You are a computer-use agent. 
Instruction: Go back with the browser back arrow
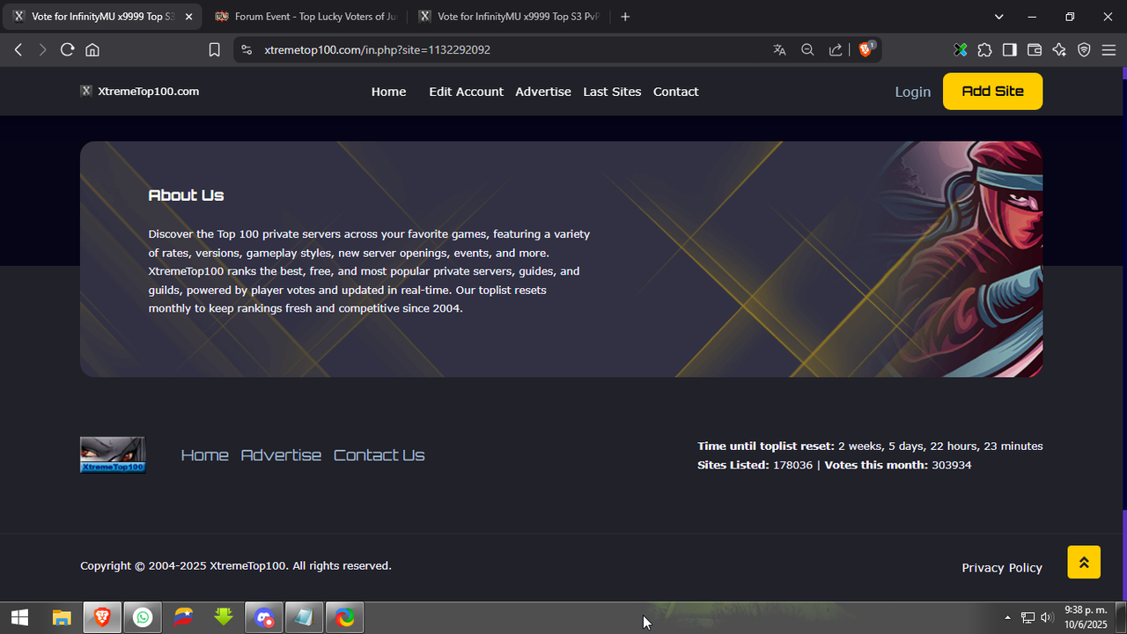click(x=18, y=50)
